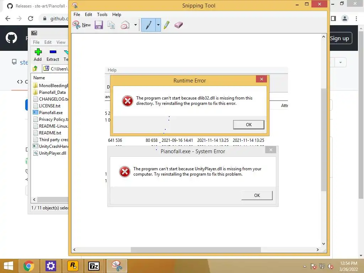Select UnityPlayer.dll in file list

pyautogui.click(x=50, y=153)
